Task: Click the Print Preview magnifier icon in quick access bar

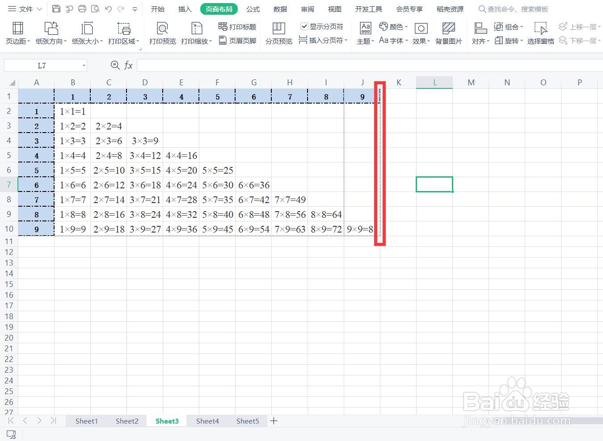Action: tap(95, 9)
